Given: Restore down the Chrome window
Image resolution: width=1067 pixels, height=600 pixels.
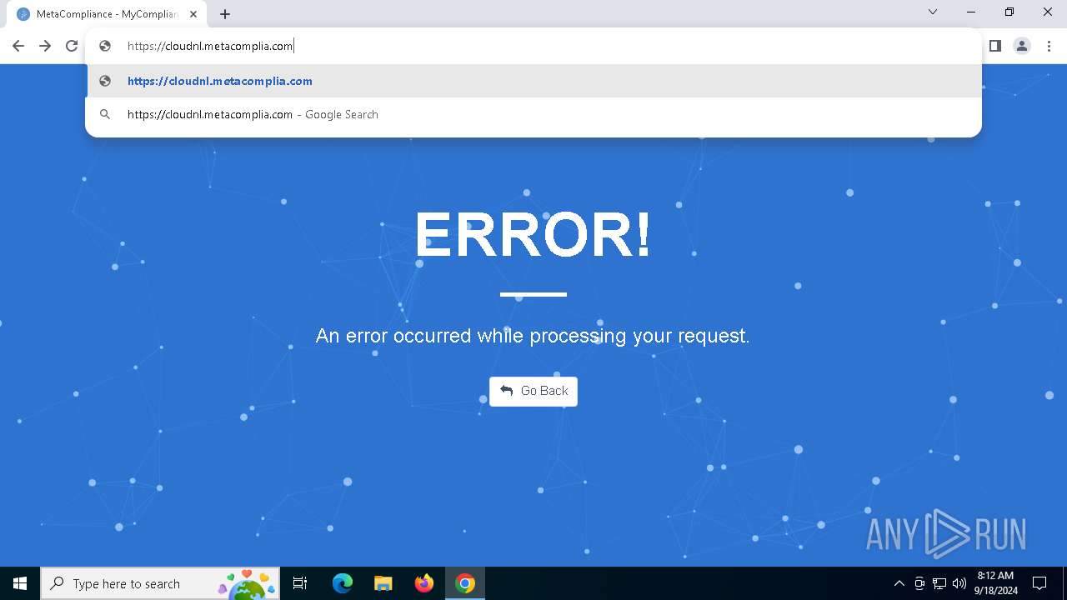Looking at the screenshot, I should point(1009,12).
